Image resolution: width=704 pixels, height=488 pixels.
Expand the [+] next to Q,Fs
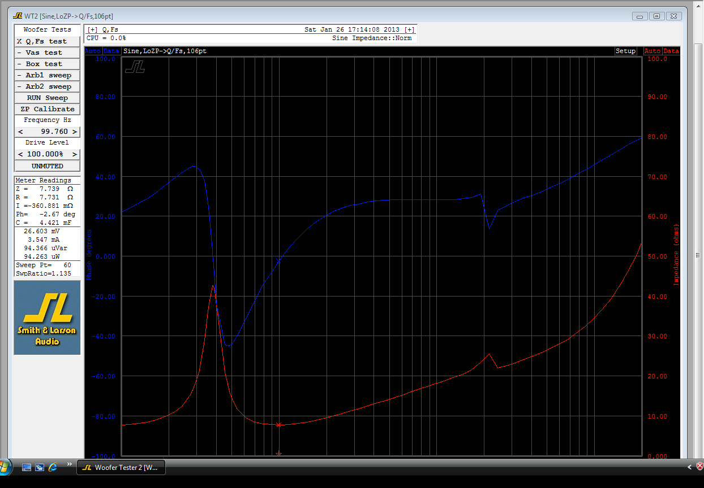click(x=92, y=29)
